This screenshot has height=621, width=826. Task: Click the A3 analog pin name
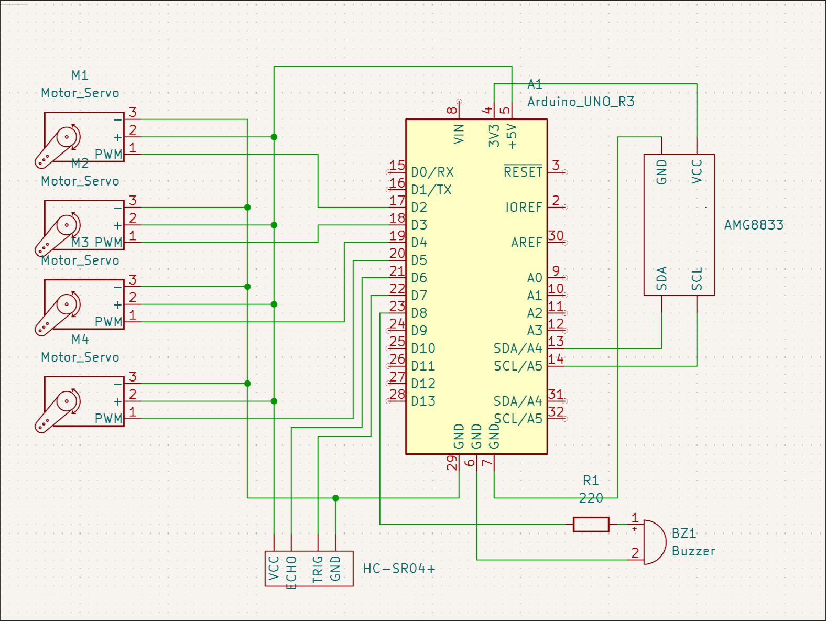coord(535,331)
